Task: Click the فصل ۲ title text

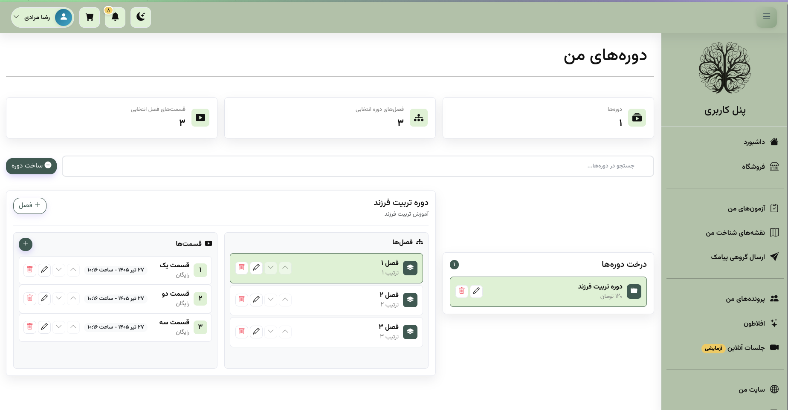Action: [x=389, y=295]
